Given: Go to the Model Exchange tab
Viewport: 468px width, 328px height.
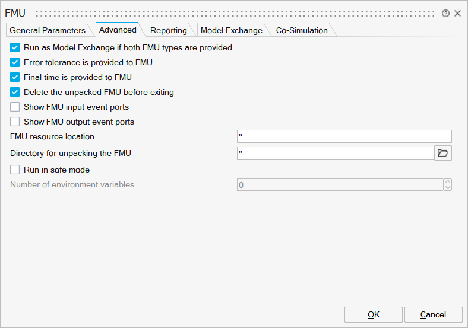Looking at the screenshot, I should [231, 30].
